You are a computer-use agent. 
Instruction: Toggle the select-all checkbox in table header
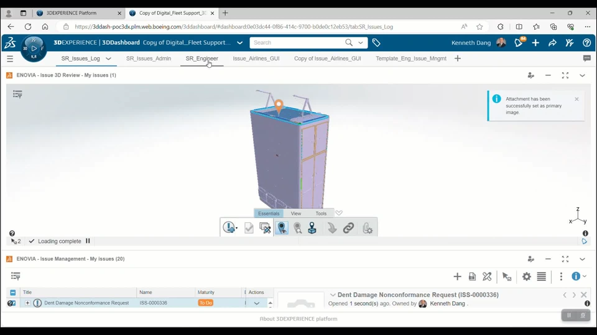coord(13,292)
